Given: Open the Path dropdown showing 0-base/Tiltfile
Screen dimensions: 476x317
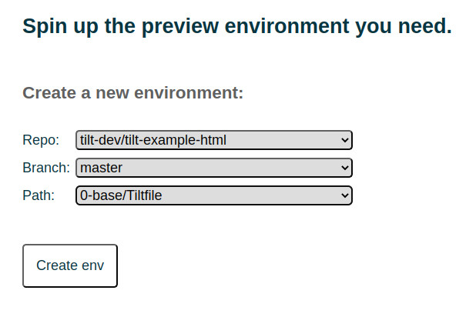Looking at the screenshot, I should pyautogui.click(x=214, y=195).
